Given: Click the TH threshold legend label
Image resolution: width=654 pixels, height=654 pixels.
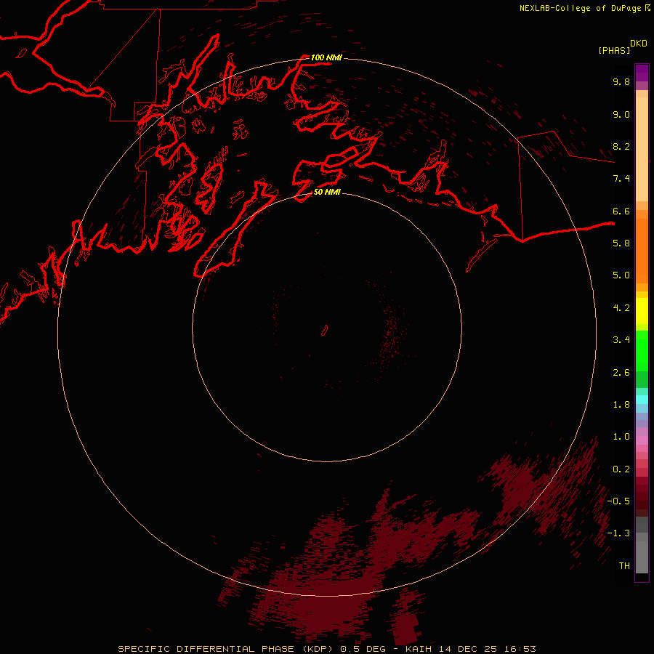Looking at the screenshot, I should tap(624, 566).
